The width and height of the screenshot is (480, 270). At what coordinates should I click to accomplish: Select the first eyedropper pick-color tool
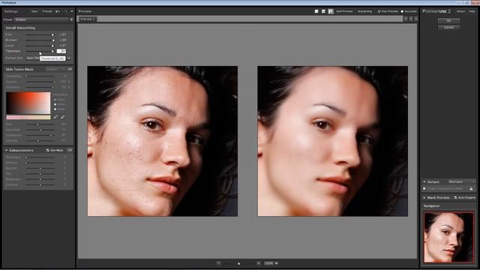[55, 117]
